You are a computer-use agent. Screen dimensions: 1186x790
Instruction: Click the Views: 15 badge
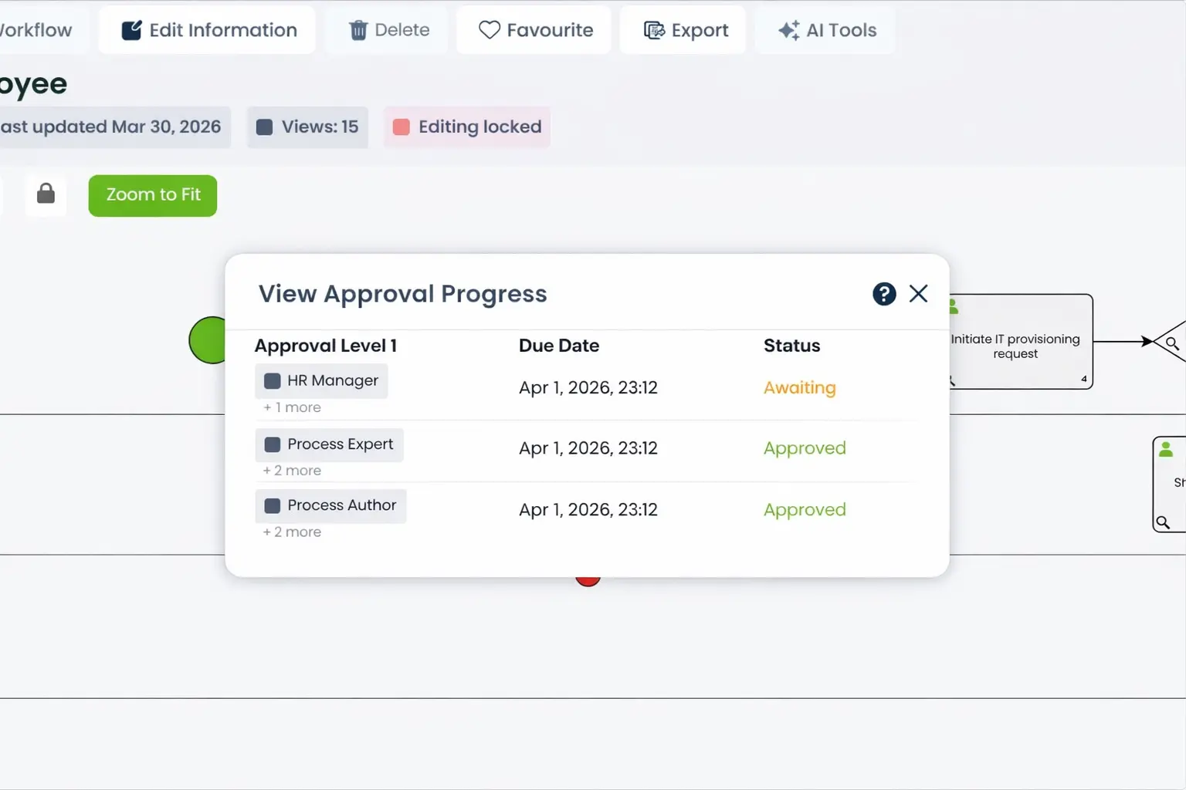click(307, 127)
